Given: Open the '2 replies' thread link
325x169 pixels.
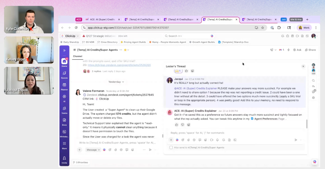Looking at the screenshot, I should pyautogui.click(x=96, y=71).
